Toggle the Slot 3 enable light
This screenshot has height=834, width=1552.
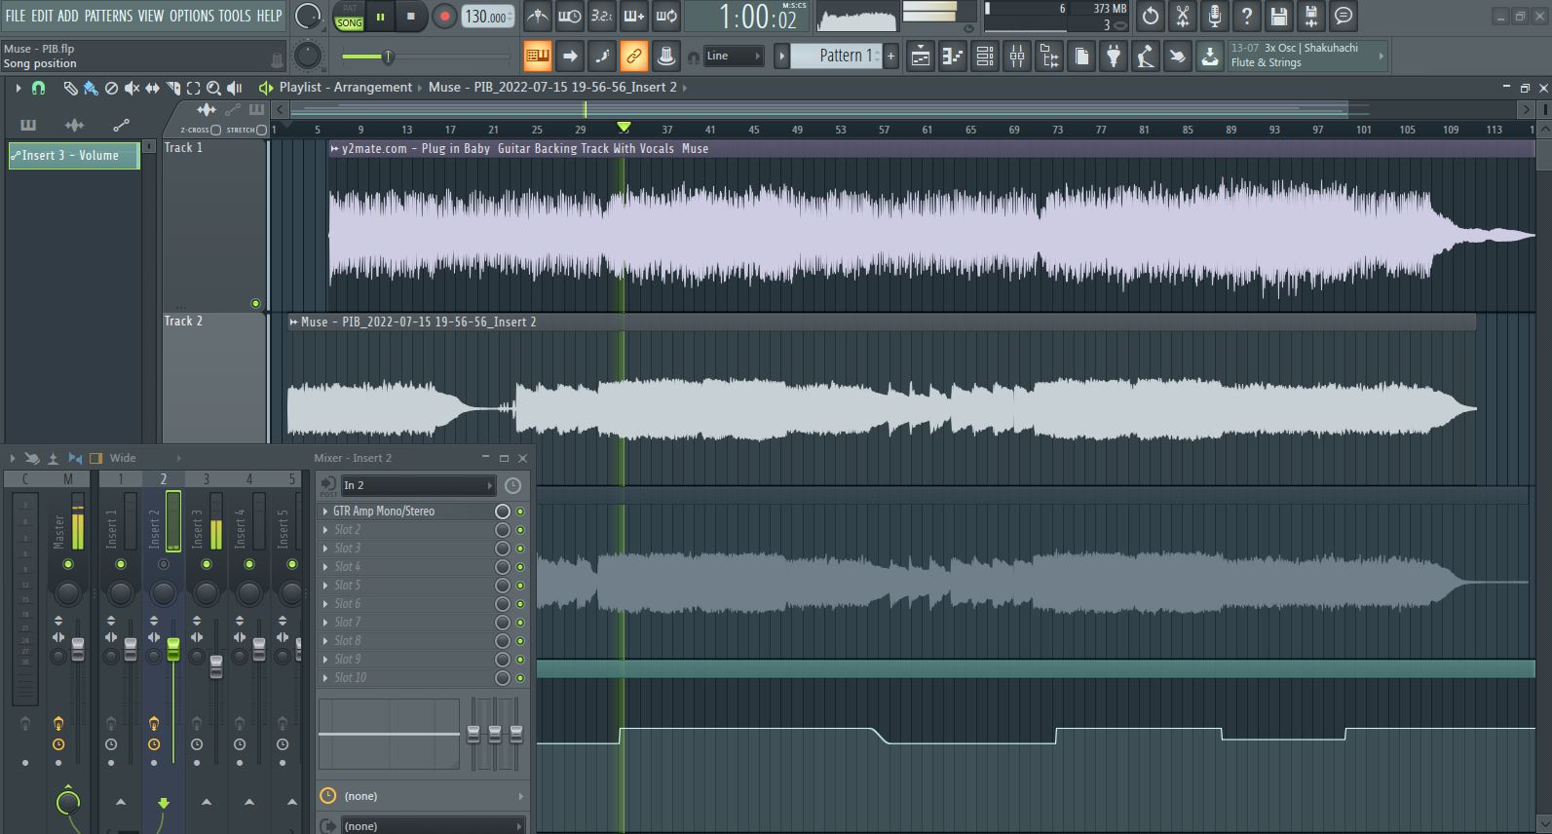tap(520, 549)
